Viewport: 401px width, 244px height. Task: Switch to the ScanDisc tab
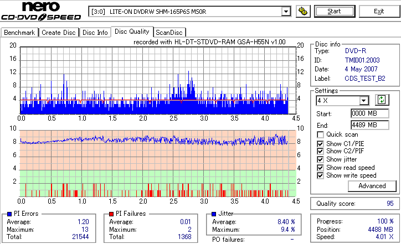pyautogui.click(x=169, y=33)
